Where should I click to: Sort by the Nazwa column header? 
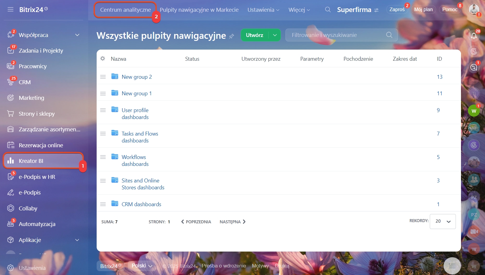pyautogui.click(x=119, y=59)
